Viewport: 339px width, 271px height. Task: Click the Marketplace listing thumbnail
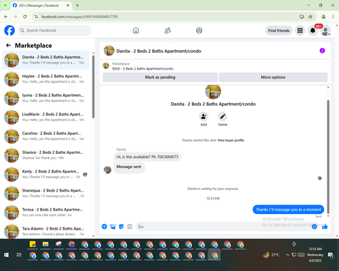106,66
